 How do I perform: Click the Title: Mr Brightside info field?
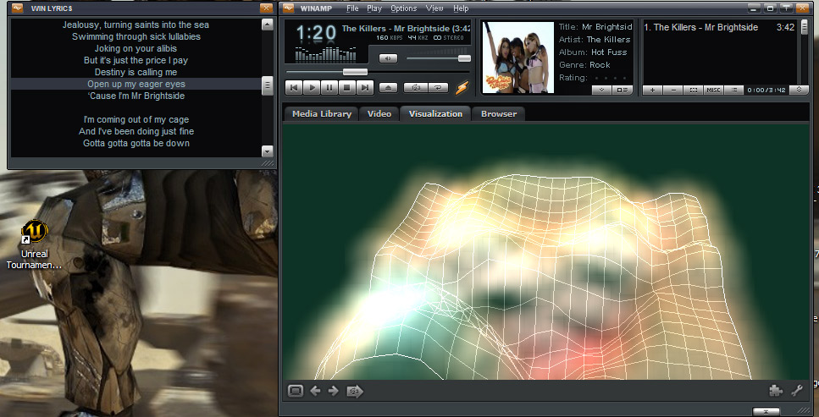pos(595,26)
